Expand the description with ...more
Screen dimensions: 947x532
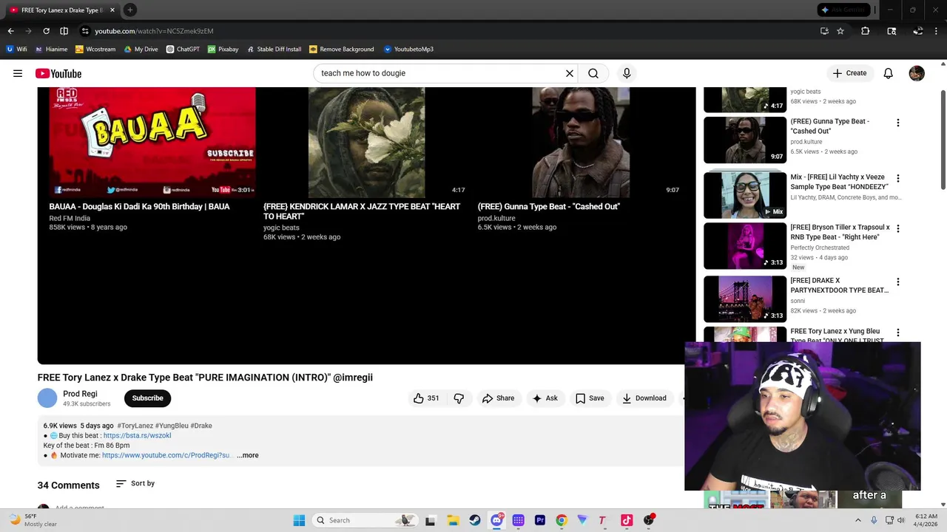click(248, 455)
